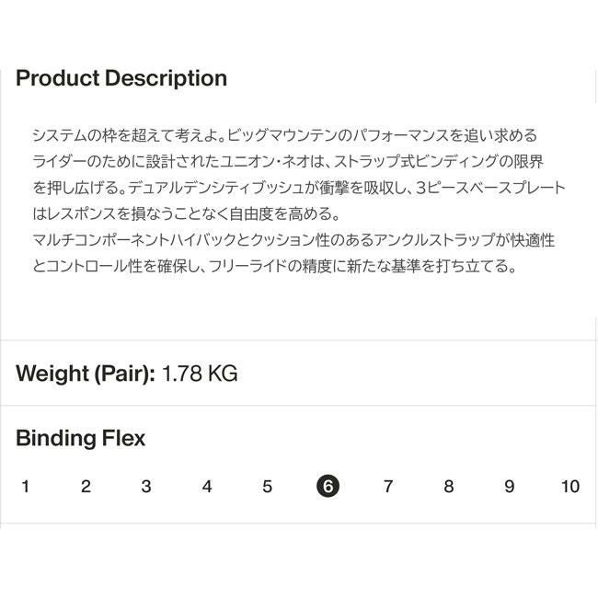
Task: Click the description line starting with を押し広げる
Action: [299, 188]
